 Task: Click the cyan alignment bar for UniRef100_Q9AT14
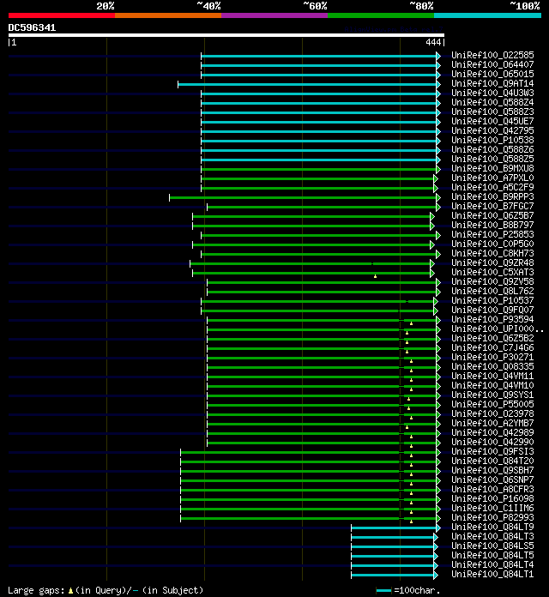pos(307,85)
